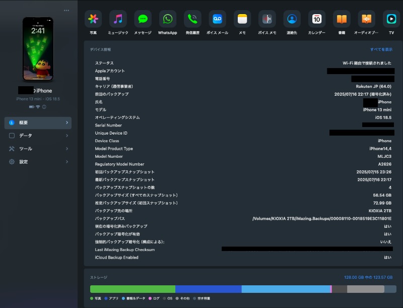The width and height of the screenshot is (403, 308).
Task: Click the すべてを表示 link
Action: pyautogui.click(x=381, y=49)
